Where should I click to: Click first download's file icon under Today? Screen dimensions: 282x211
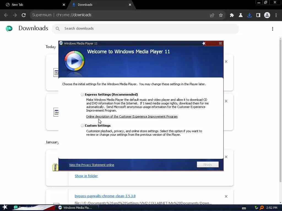[56, 73]
